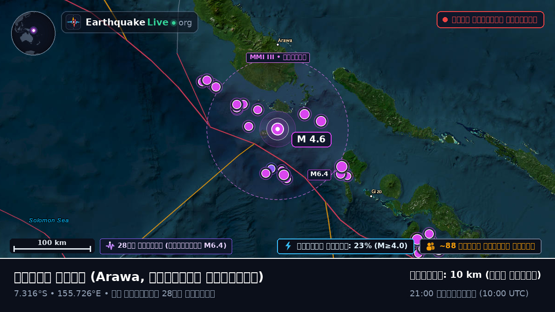Click the 100 km scale bar

tap(52, 246)
